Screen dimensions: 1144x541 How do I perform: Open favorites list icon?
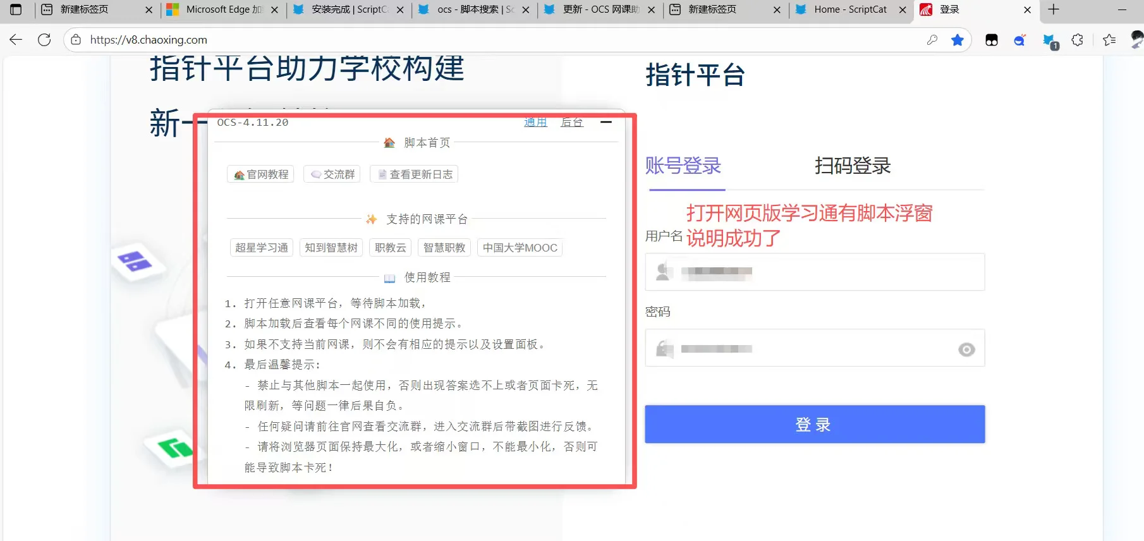[x=1109, y=40]
